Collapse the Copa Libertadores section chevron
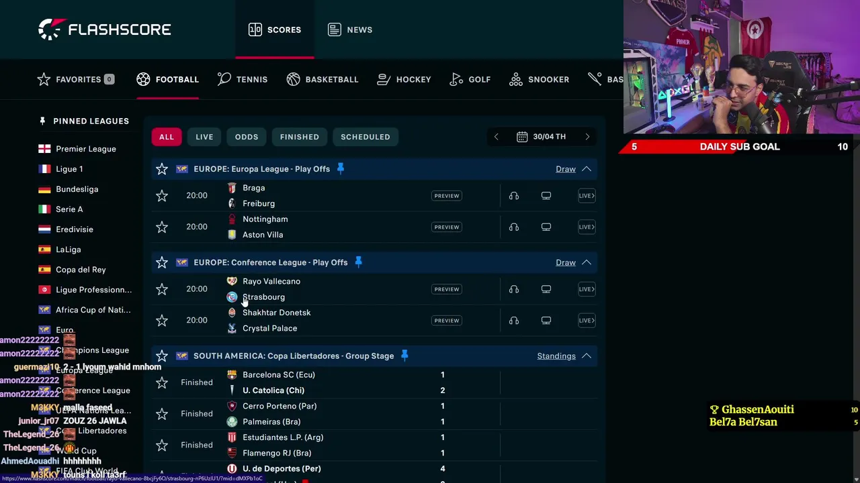Viewport: 860px width, 483px height. coord(587,356)
